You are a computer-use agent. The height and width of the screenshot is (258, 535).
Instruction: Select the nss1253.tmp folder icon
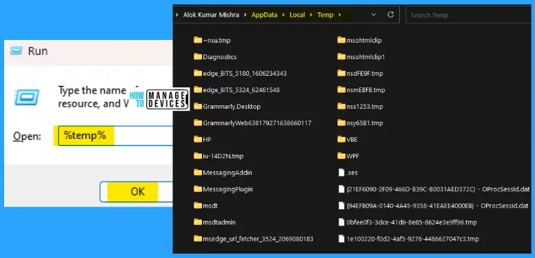point(341,106)
